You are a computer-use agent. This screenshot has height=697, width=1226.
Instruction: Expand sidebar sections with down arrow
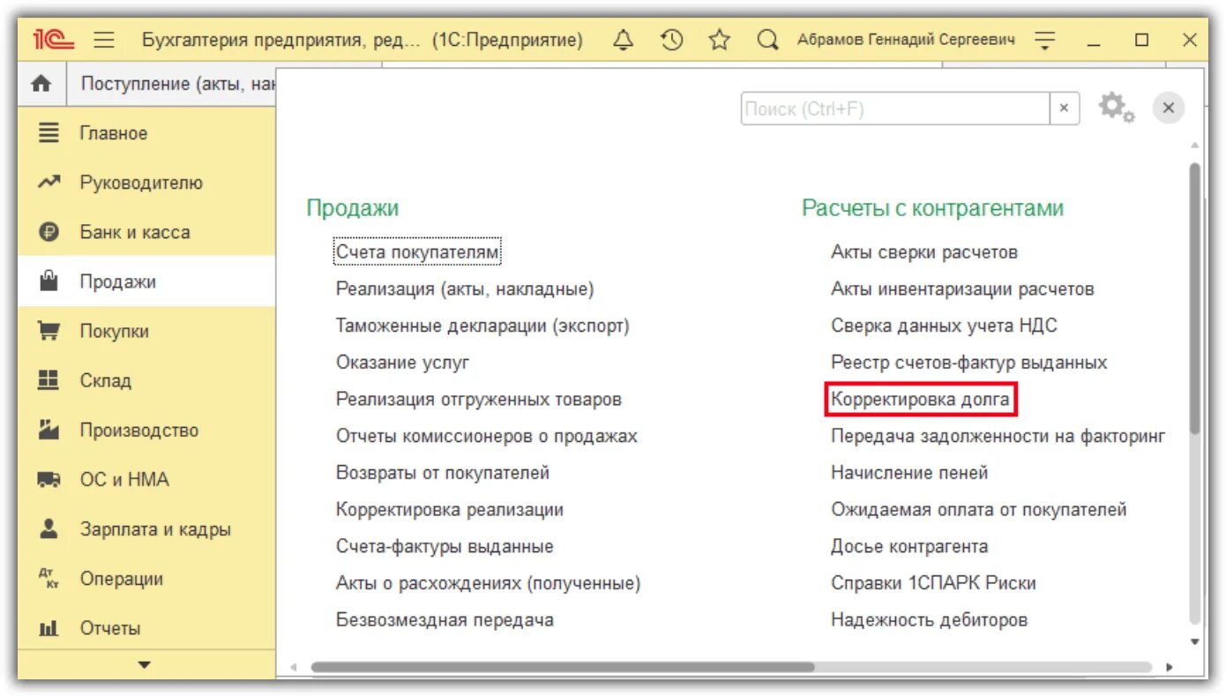click(146, 665)
